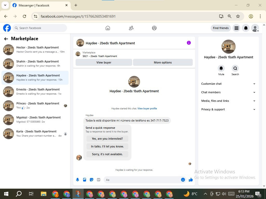This screenshot has height=199, width=266.
Task: Focus the Search Facebook field
Action: tap(40, 28)
